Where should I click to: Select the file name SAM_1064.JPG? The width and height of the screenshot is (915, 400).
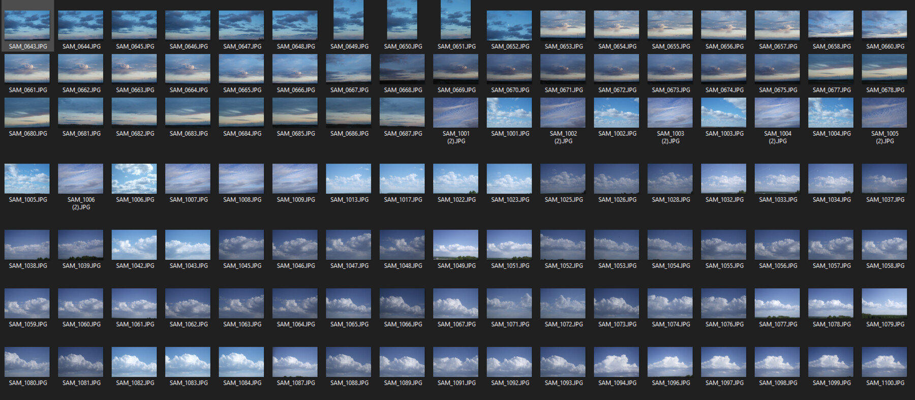296,324
